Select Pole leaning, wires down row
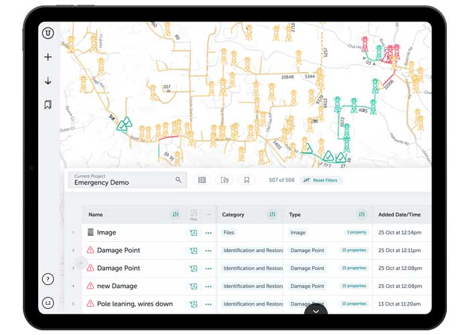The image size is (469, 335). point(135,304)
